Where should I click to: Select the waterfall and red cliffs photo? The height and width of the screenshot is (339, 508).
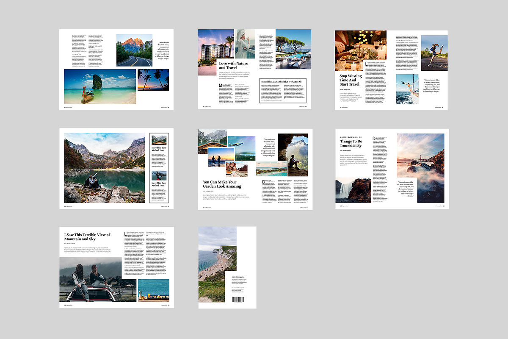coord(353,190)
